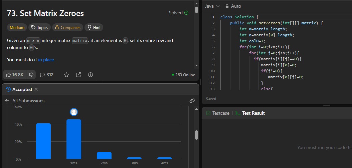The height and width of the screenshot is (168, 352).
Task: Close the Accepted tab
Action: [36, 89]
